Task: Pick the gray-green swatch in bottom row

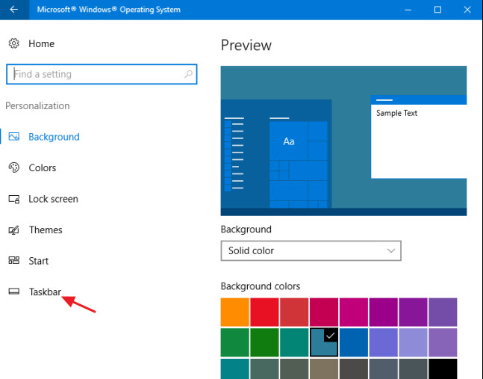Action: coord(264,369)
